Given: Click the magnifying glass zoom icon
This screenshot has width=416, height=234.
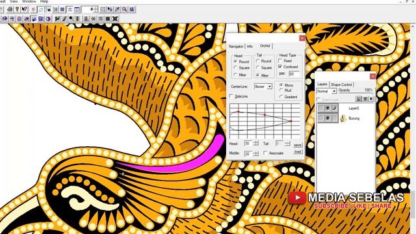Looking at the screenshot, I should (124, 9).
